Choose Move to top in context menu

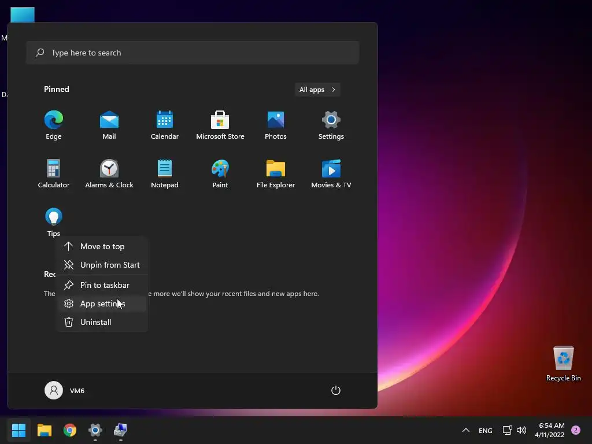pos(102,246)
